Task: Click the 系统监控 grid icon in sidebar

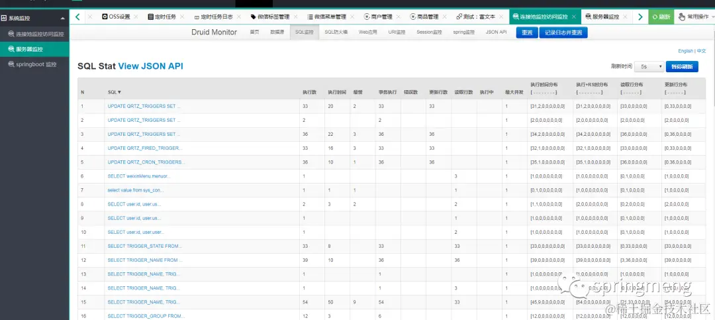Action: pyautogui.click(x=4, y=19)
